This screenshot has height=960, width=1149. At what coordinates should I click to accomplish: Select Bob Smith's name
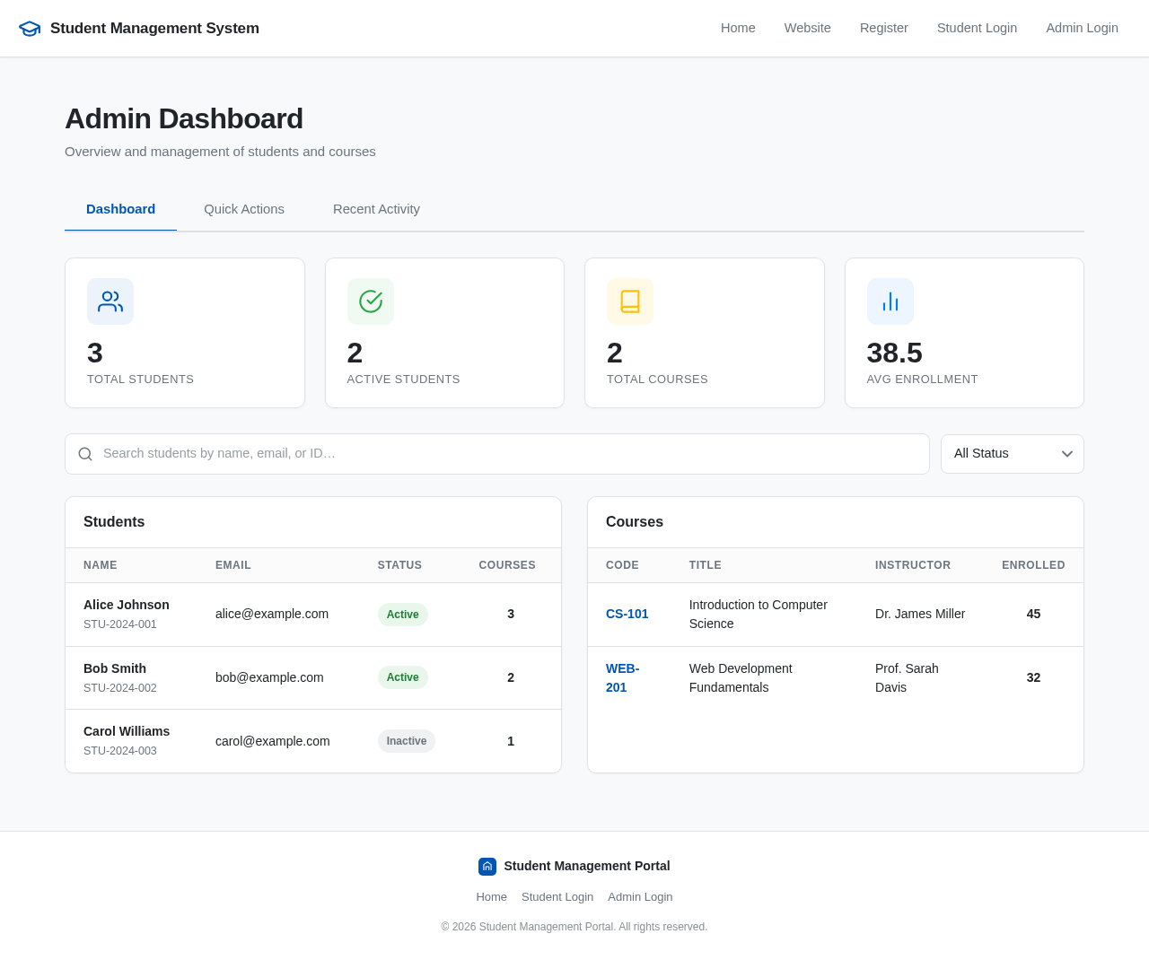115,668
